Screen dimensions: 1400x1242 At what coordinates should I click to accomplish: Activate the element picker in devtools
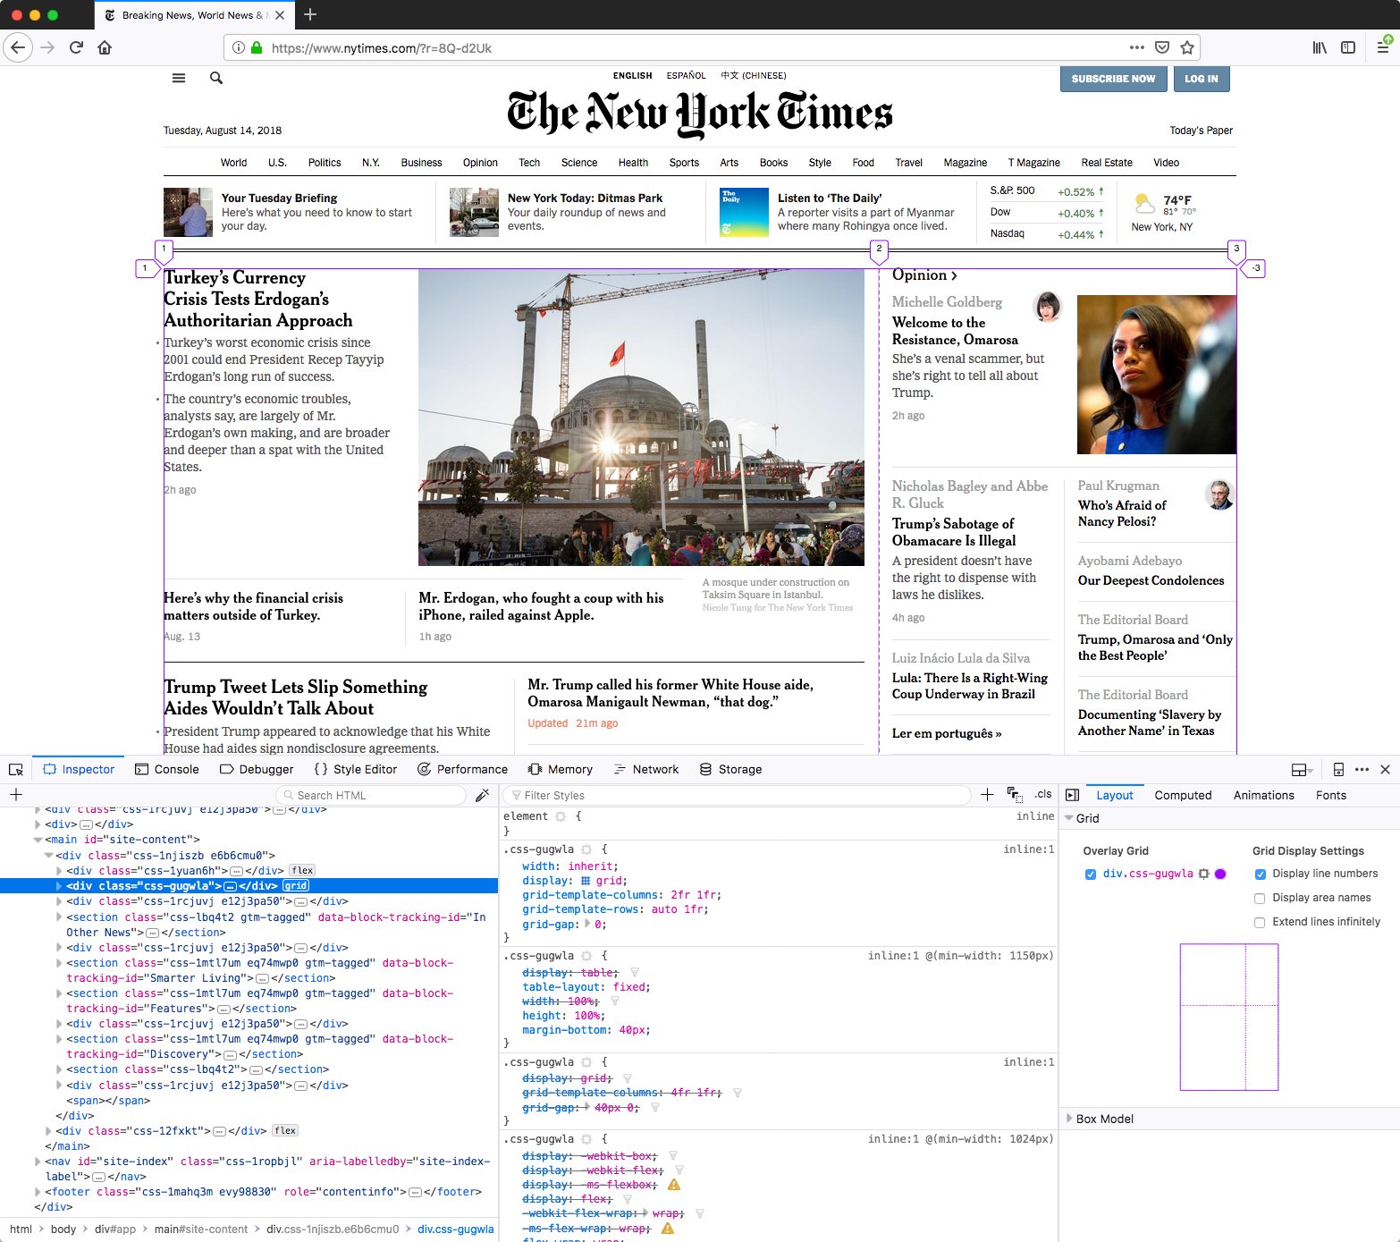tap(16, 769)
